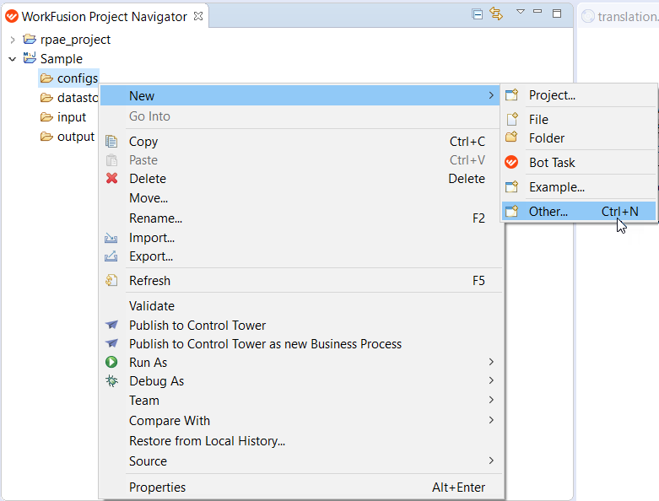Open the Debug As submenu
Image resolution: width=659 pixels, height=501 pixels.
pos(300,381)
